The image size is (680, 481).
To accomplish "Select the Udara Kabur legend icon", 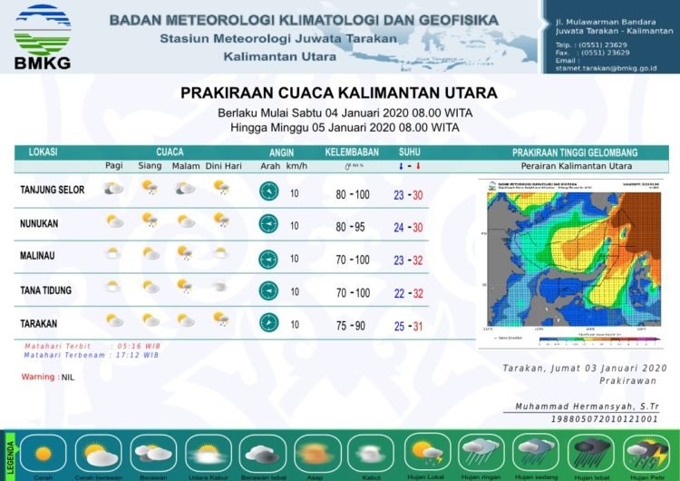I will tap(209, 454).
